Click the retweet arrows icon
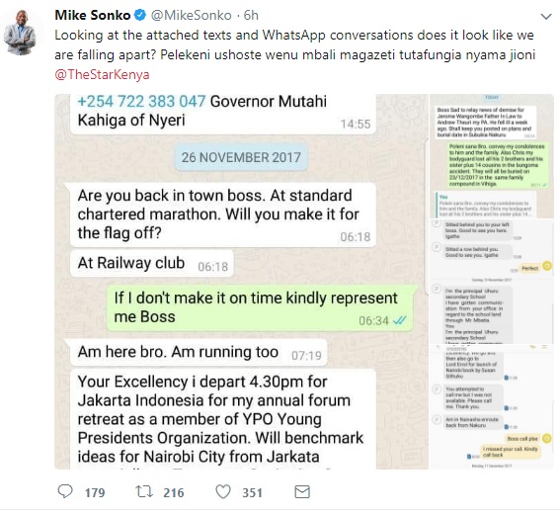 pyautogui.click(x=144, y=491)
